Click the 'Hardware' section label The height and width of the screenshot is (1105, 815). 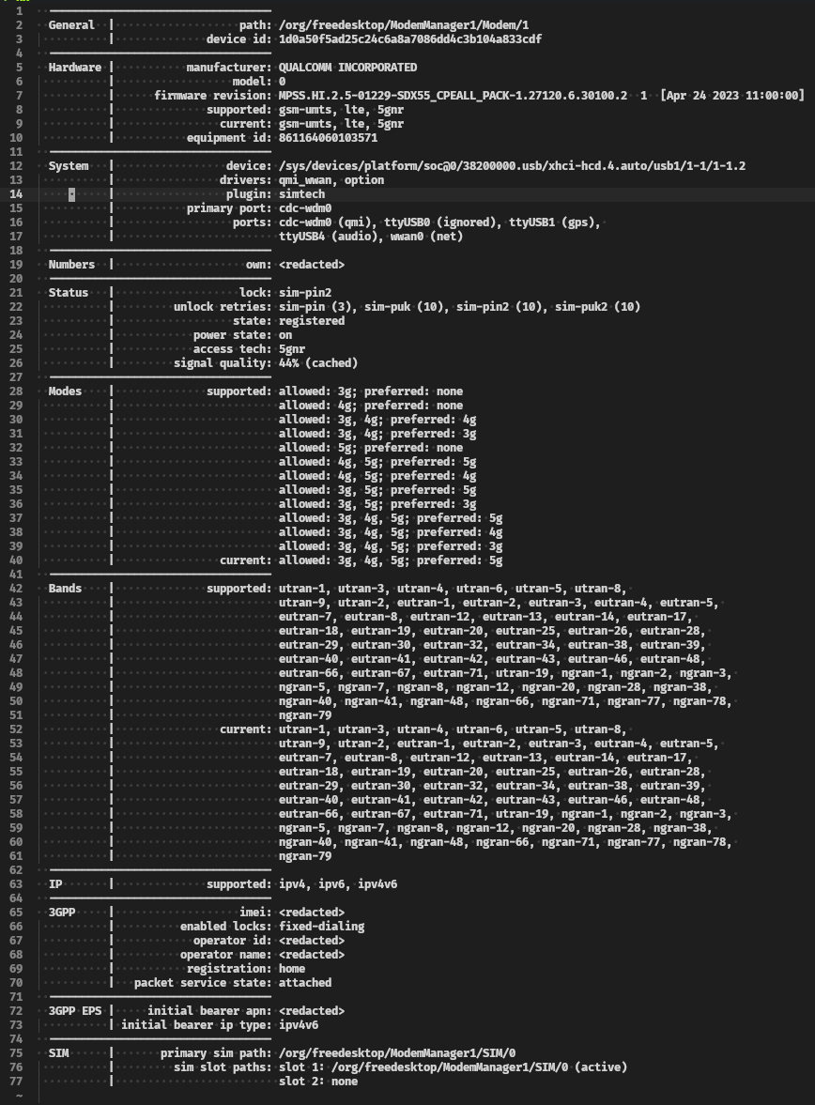coord(75,68)
